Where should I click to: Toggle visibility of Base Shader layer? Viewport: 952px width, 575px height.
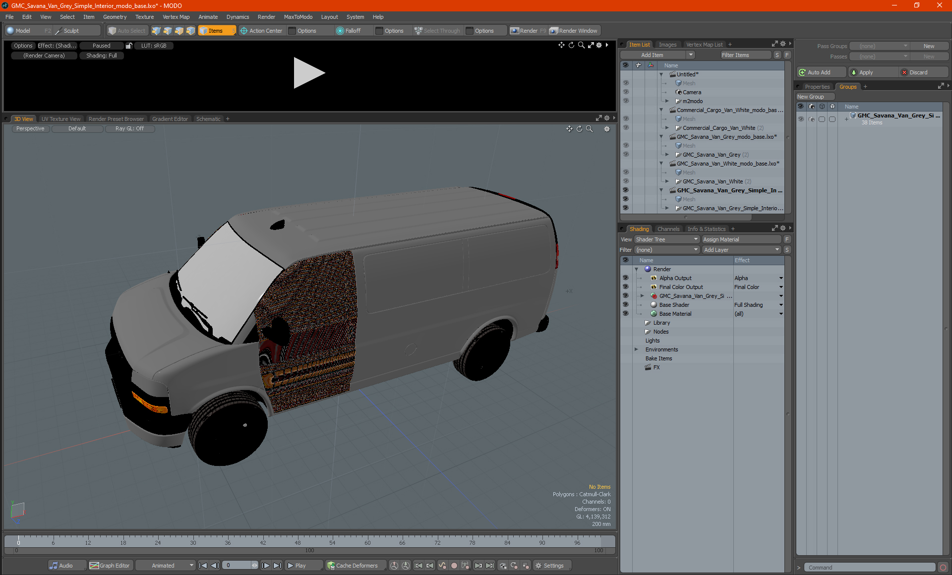[x=625, y=305]
